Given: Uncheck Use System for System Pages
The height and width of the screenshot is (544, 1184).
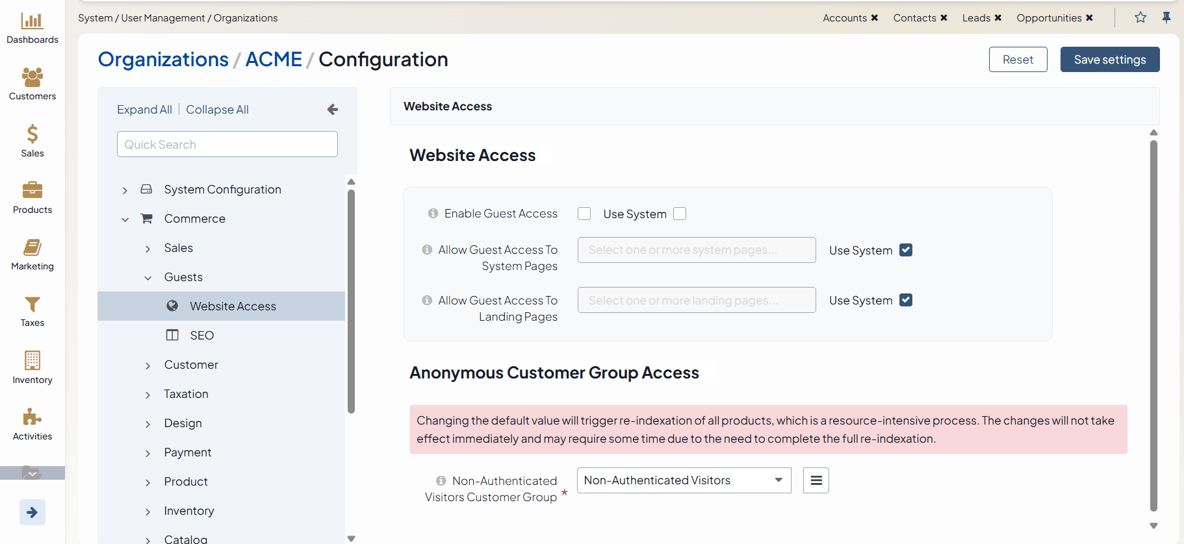Looking at the screenshot, I should tap(906, 250).
